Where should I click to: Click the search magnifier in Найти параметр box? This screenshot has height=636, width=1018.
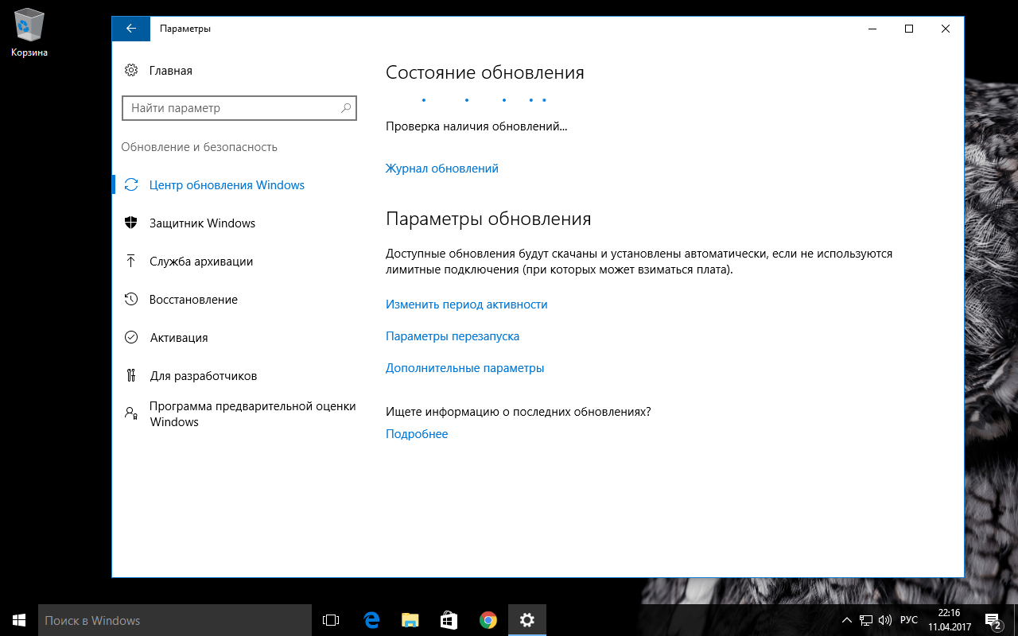pyautogui.click(x=345, y=108)
